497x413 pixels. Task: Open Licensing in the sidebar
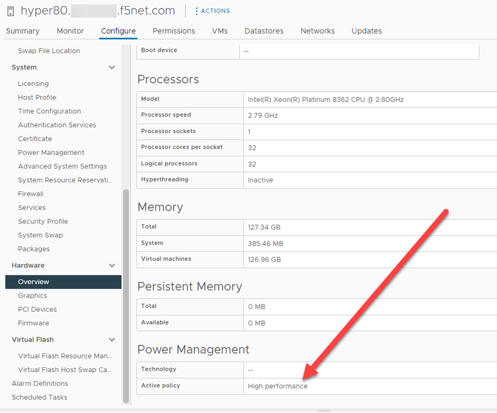33,84
